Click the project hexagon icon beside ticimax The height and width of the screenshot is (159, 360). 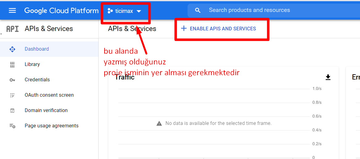coord(110,11)
